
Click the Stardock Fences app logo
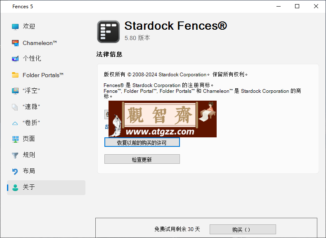[x=108, y=32]
